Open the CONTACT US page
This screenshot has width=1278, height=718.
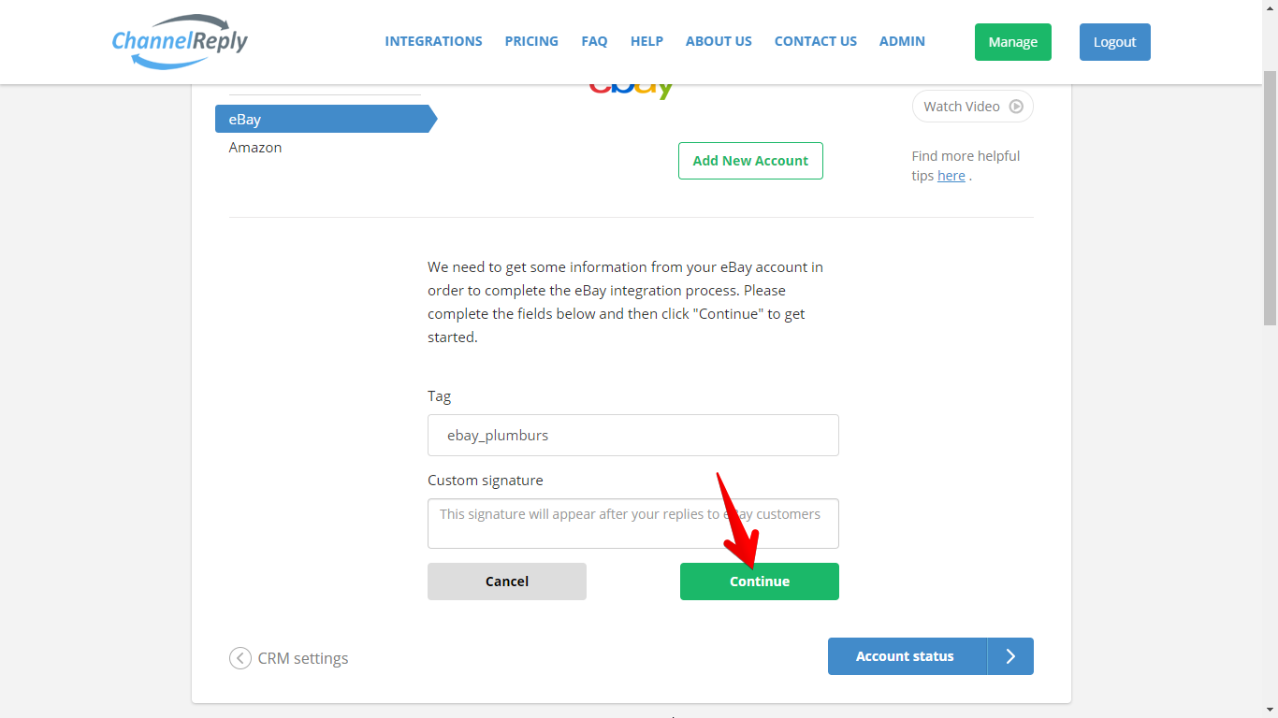(x=816, y=41)
